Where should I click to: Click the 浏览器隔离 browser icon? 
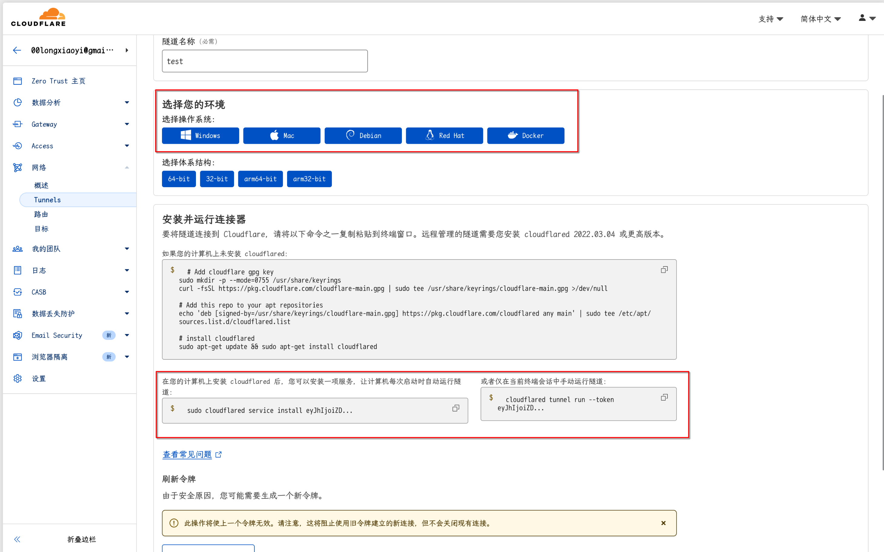tap(18, 357)
